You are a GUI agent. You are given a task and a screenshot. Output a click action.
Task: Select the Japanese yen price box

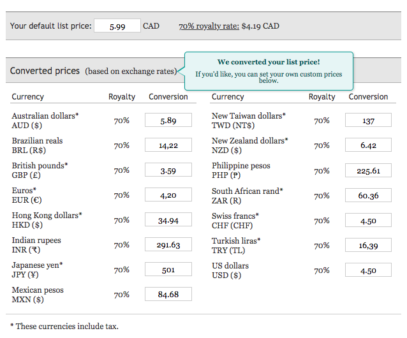[x=168, y=270]
